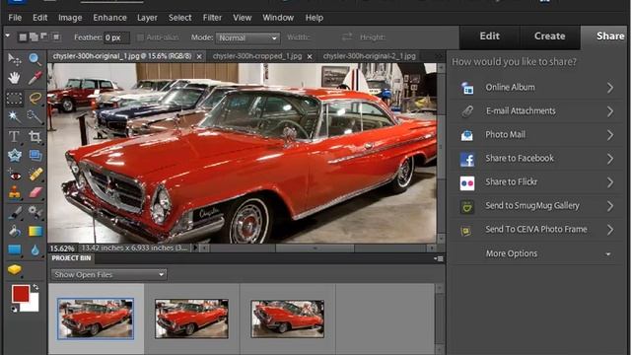The height and width of the screenshot is (355, 631).
Task: Expand Share to Facebook chevron
Action: pyautogui.click(x=610, y=159)
